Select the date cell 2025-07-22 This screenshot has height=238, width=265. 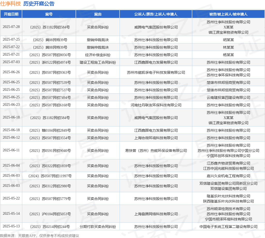click(11, 47)
